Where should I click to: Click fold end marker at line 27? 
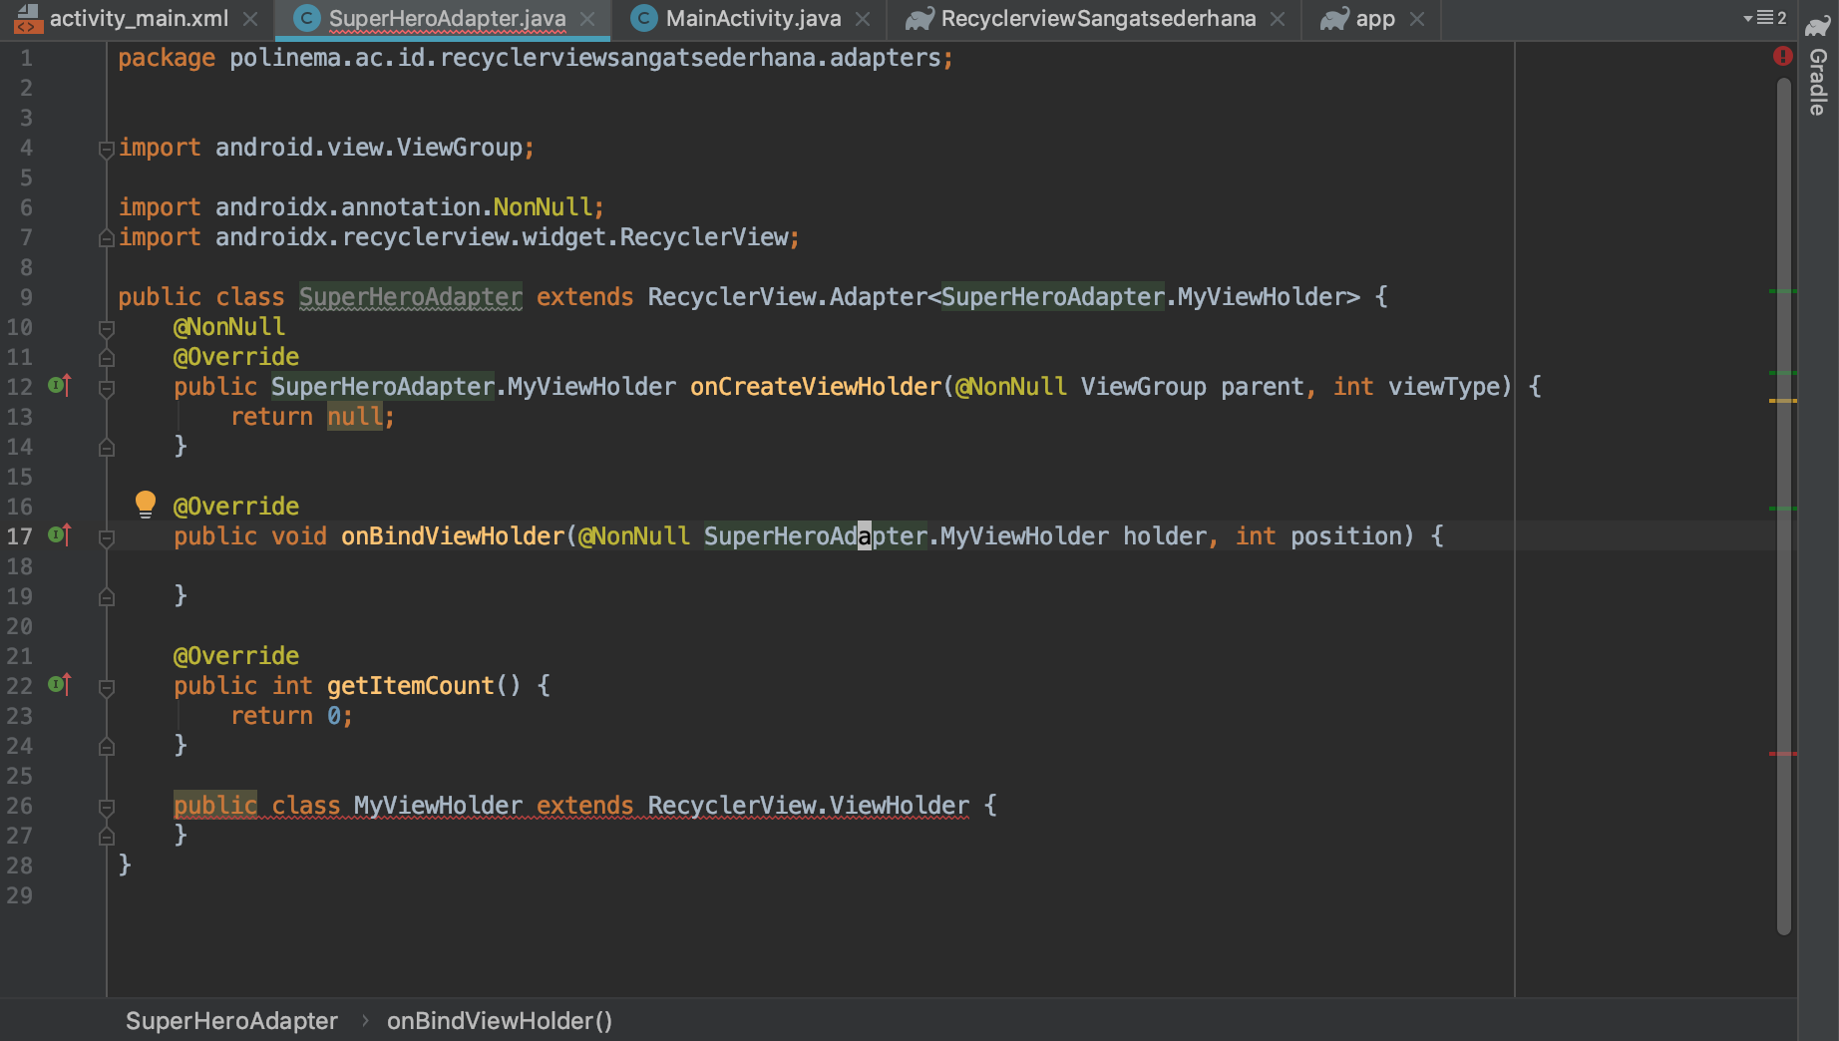[106, 837]
